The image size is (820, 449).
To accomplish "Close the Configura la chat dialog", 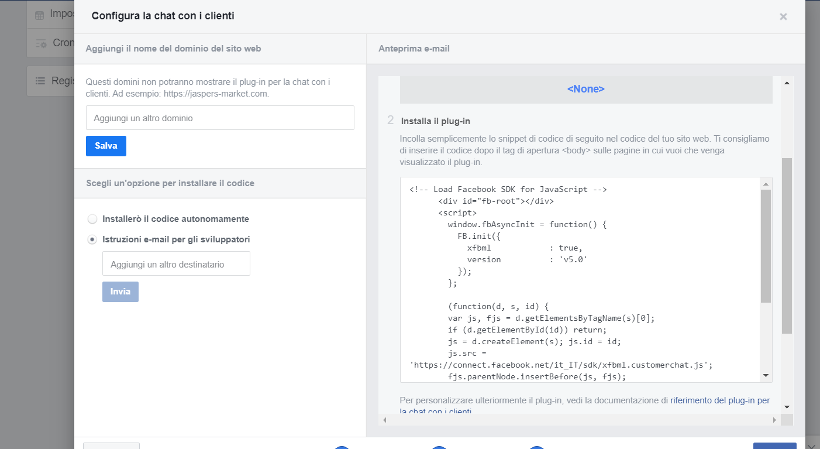I will click(x=783, y=17).
